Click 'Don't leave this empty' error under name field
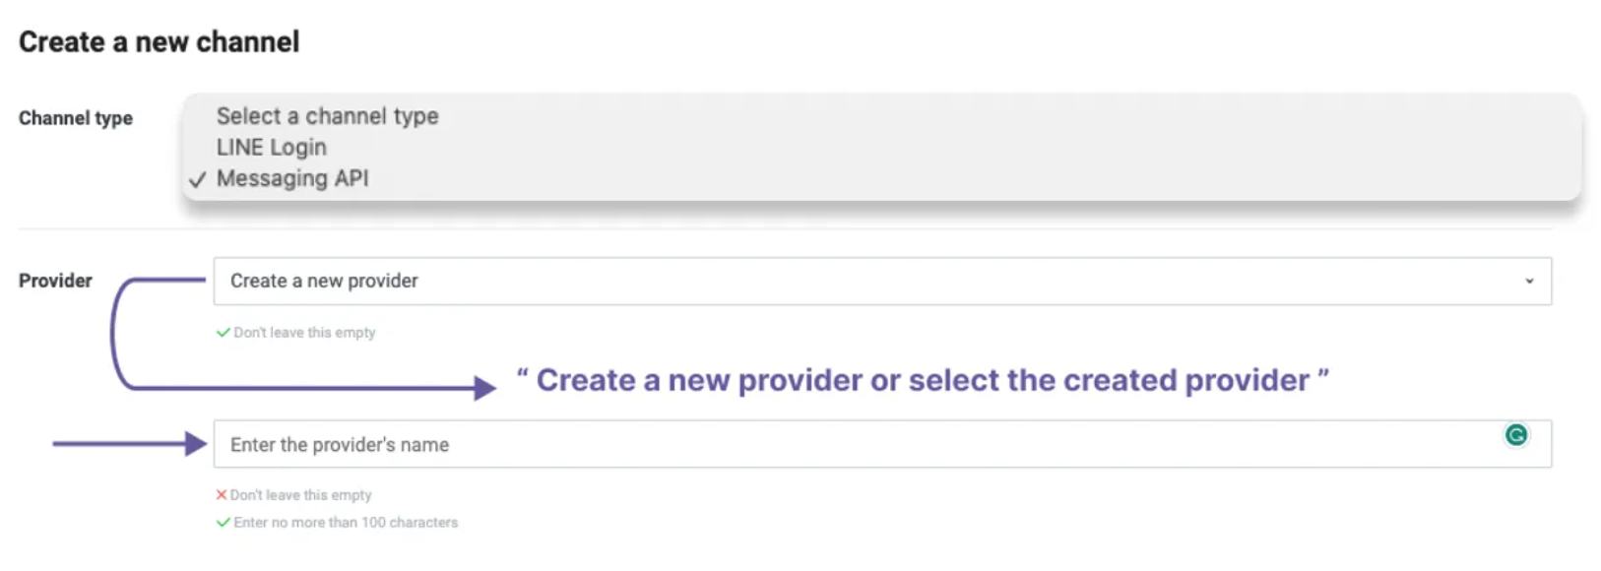The image size is (1601, 571). coord(301,495)
